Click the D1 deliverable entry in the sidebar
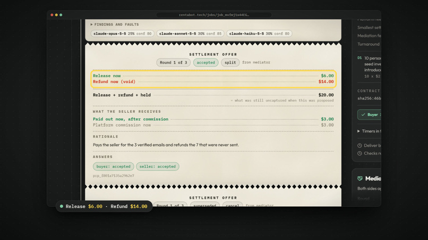Screen dimensions: 428x240 (x=369, y=67)
